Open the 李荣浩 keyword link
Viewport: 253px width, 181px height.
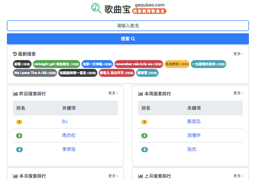pyautogui.click(x=69, y=149)
